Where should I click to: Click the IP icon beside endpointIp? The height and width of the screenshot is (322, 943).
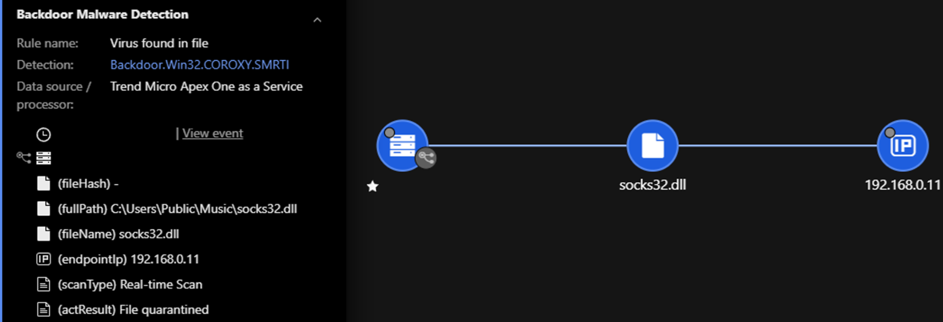[43, 259]
